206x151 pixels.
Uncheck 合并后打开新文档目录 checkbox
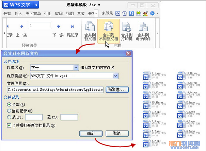coord(9,125)
